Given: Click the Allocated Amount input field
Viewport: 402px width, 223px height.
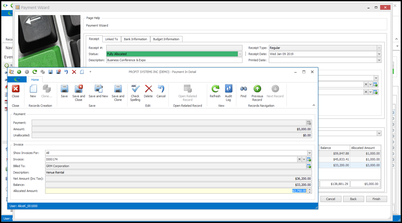Looking at the screenshot, I should coord(176,191).
